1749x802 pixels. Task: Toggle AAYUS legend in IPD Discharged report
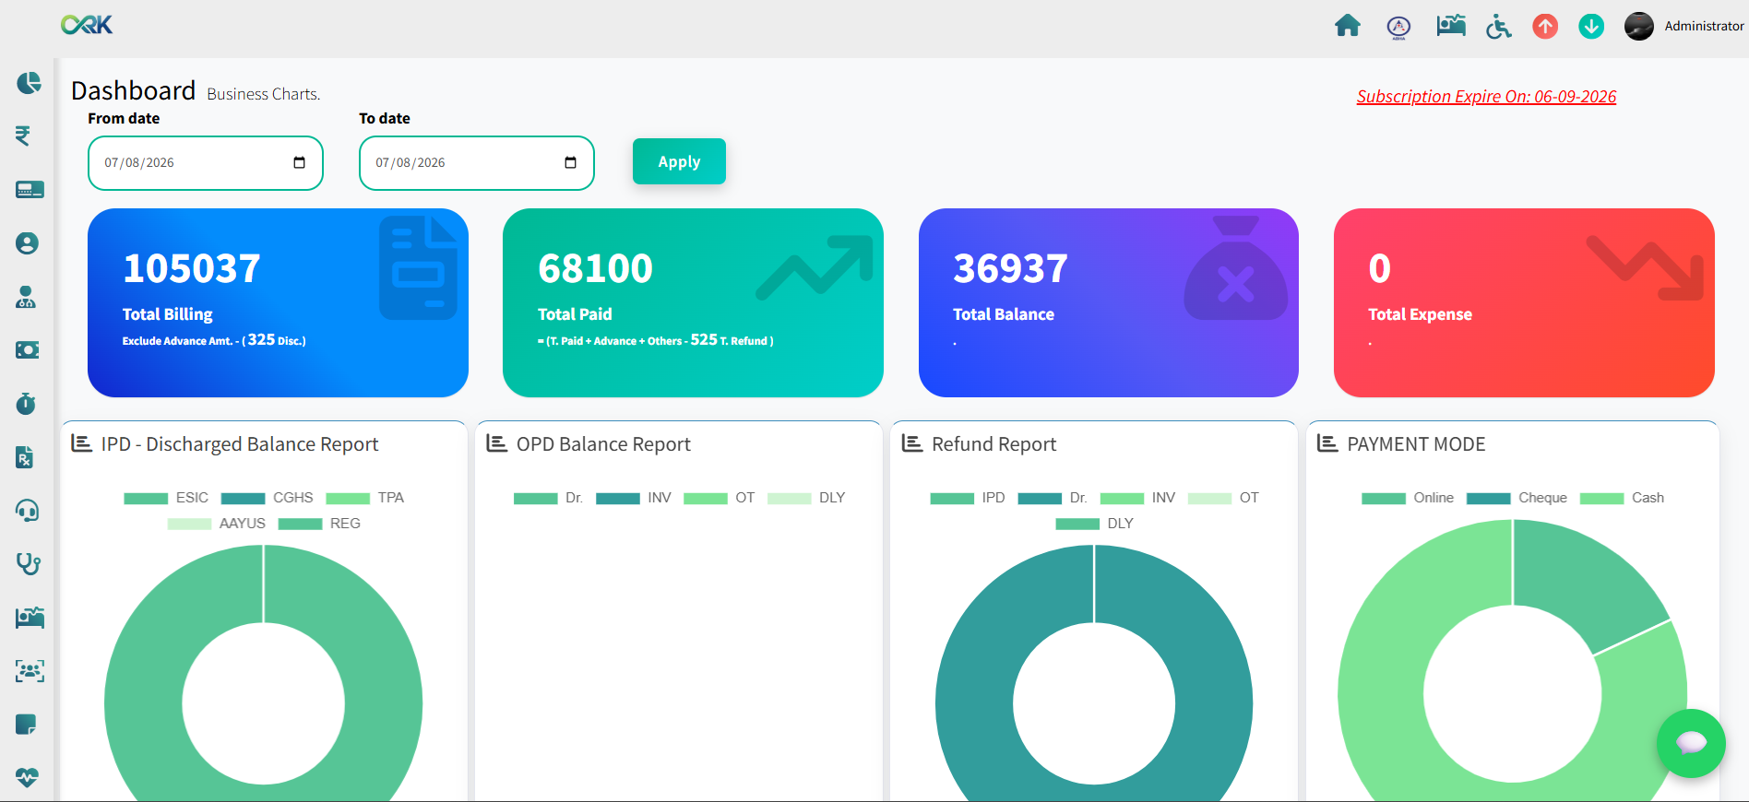click(x=217, y=524)
